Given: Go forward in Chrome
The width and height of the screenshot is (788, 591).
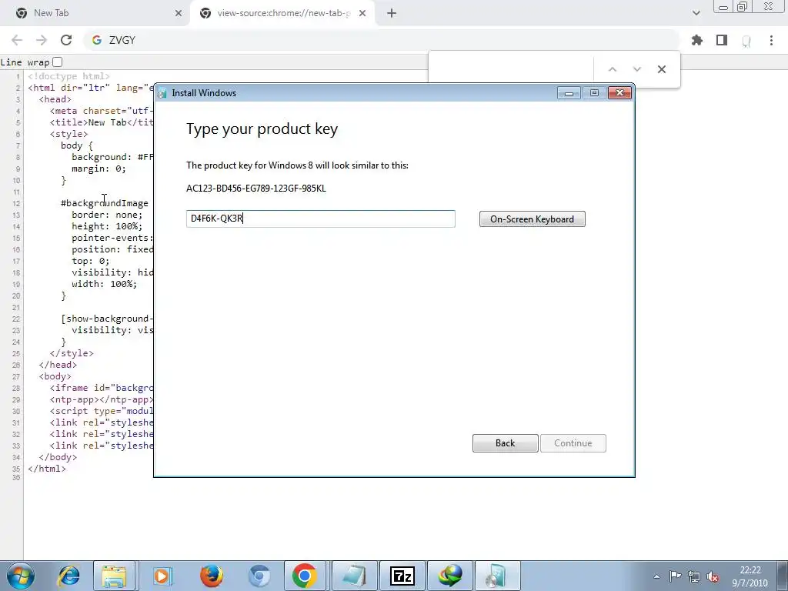Looking at the screenshot, I should 42,40.
